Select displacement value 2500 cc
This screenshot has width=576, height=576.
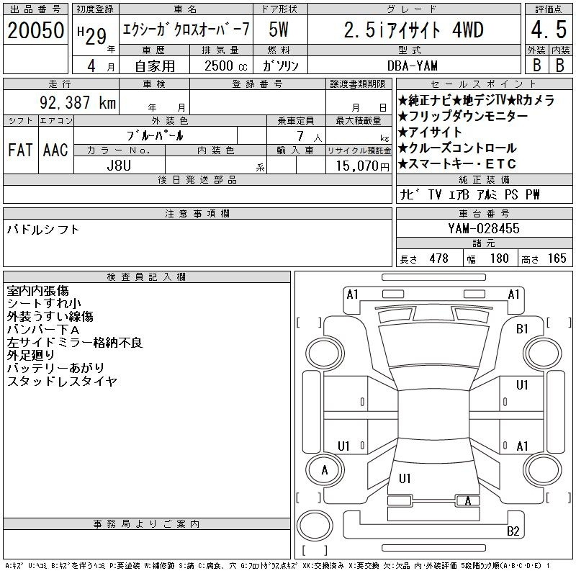pyautogui.click(x=226, y=66)
